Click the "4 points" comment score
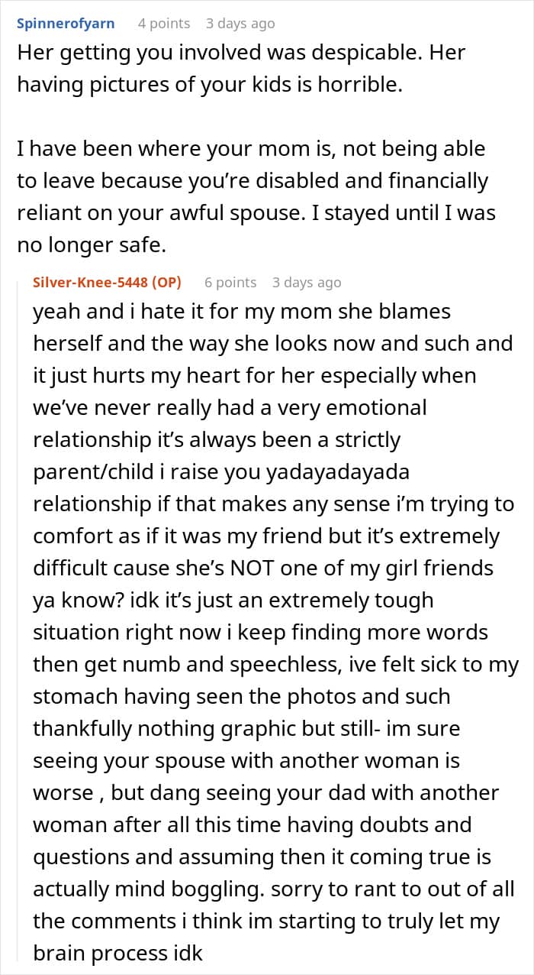Viewport: 534px width, 975px height. pyautogui.click(x=164, y=23)
